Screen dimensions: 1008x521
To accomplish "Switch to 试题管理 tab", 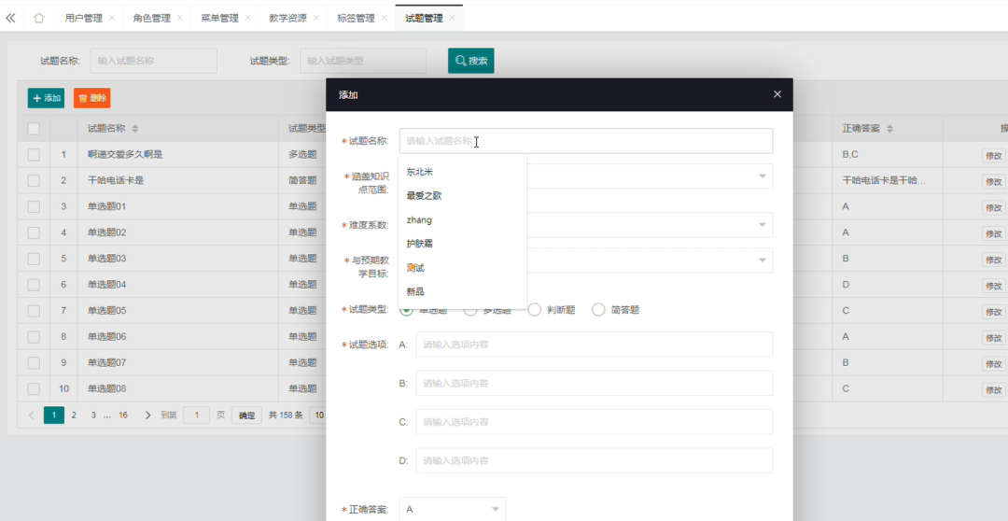I will pos(425,18).
